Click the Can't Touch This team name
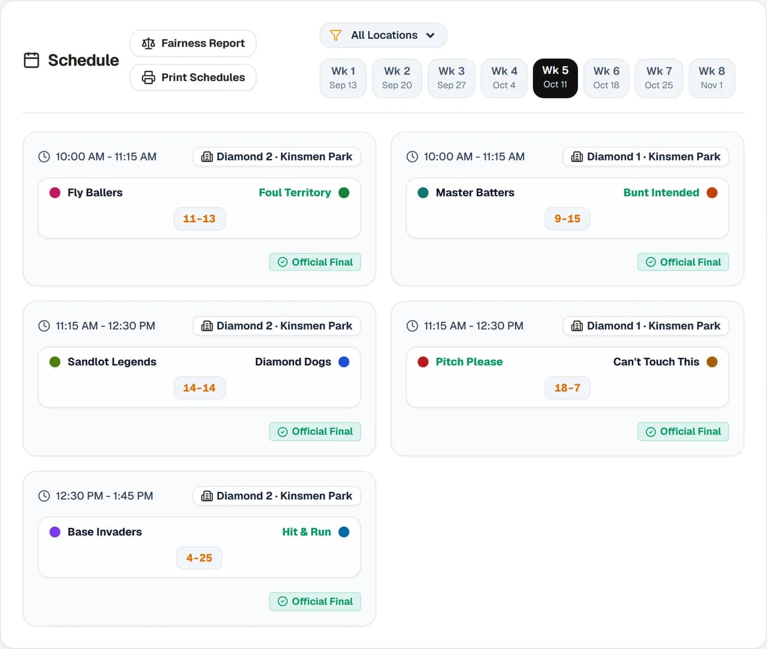 [x=656, y=362]
